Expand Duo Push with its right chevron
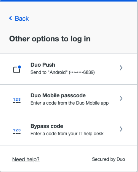 pos(121,68)
